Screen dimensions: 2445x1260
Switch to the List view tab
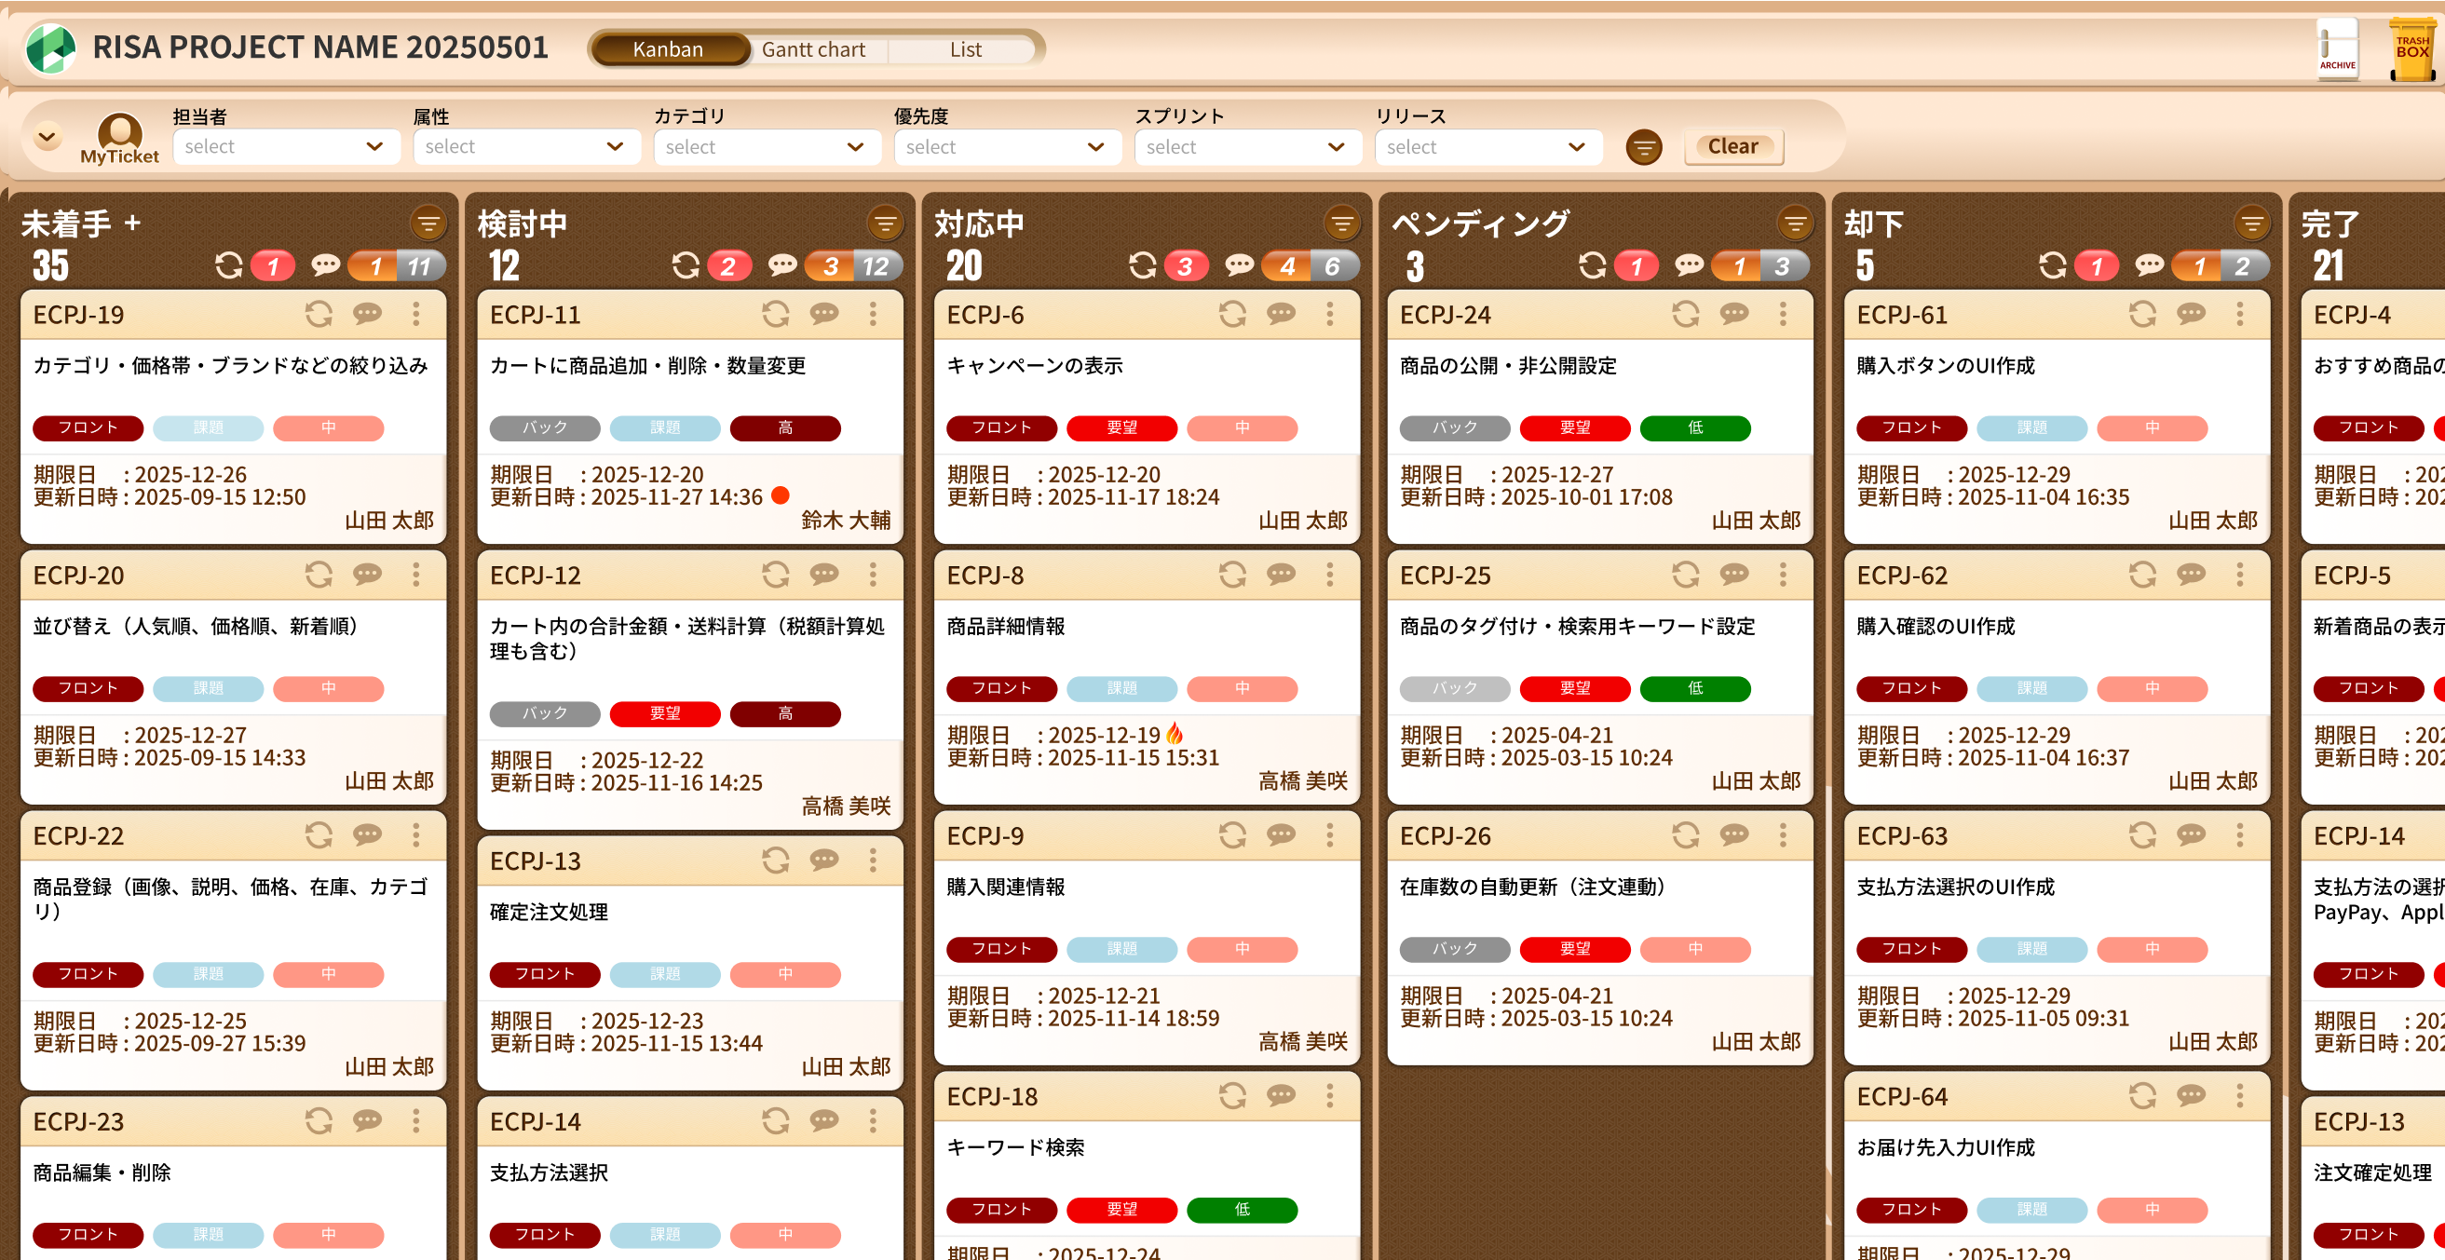[x=965, y=49]
